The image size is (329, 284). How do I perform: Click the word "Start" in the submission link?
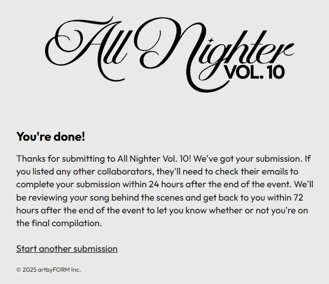click(27, 249)
